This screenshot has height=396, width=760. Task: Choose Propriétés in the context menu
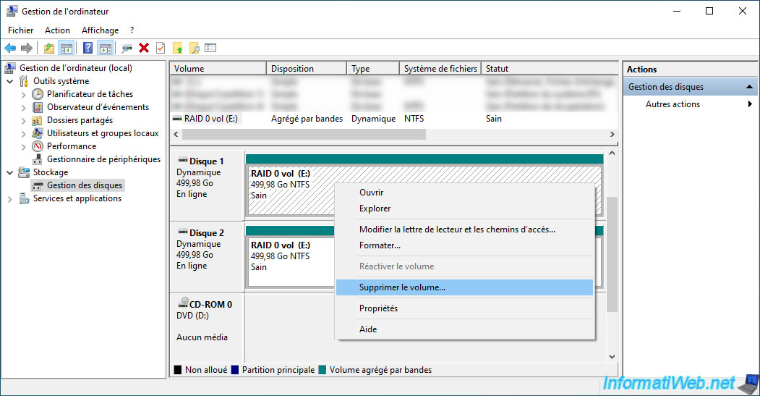tap(464, 308)
